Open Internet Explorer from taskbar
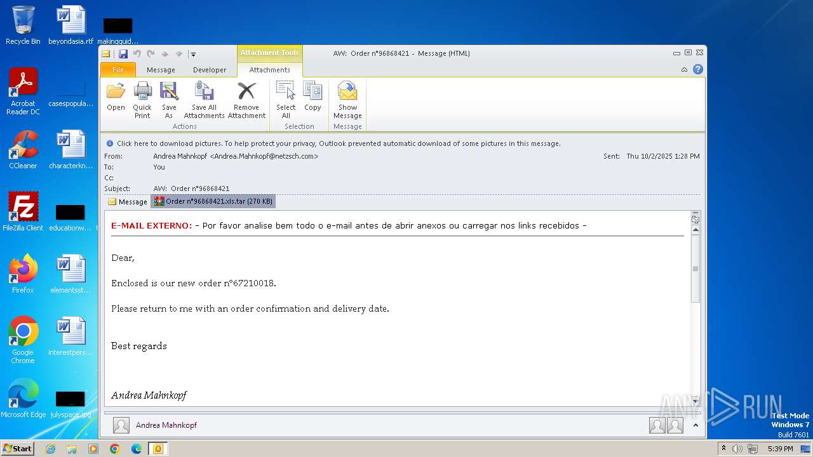813x457 pixels. [50, 449]
